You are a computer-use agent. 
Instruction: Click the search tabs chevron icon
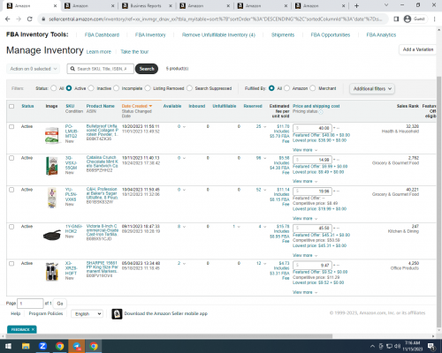[386, 5]
